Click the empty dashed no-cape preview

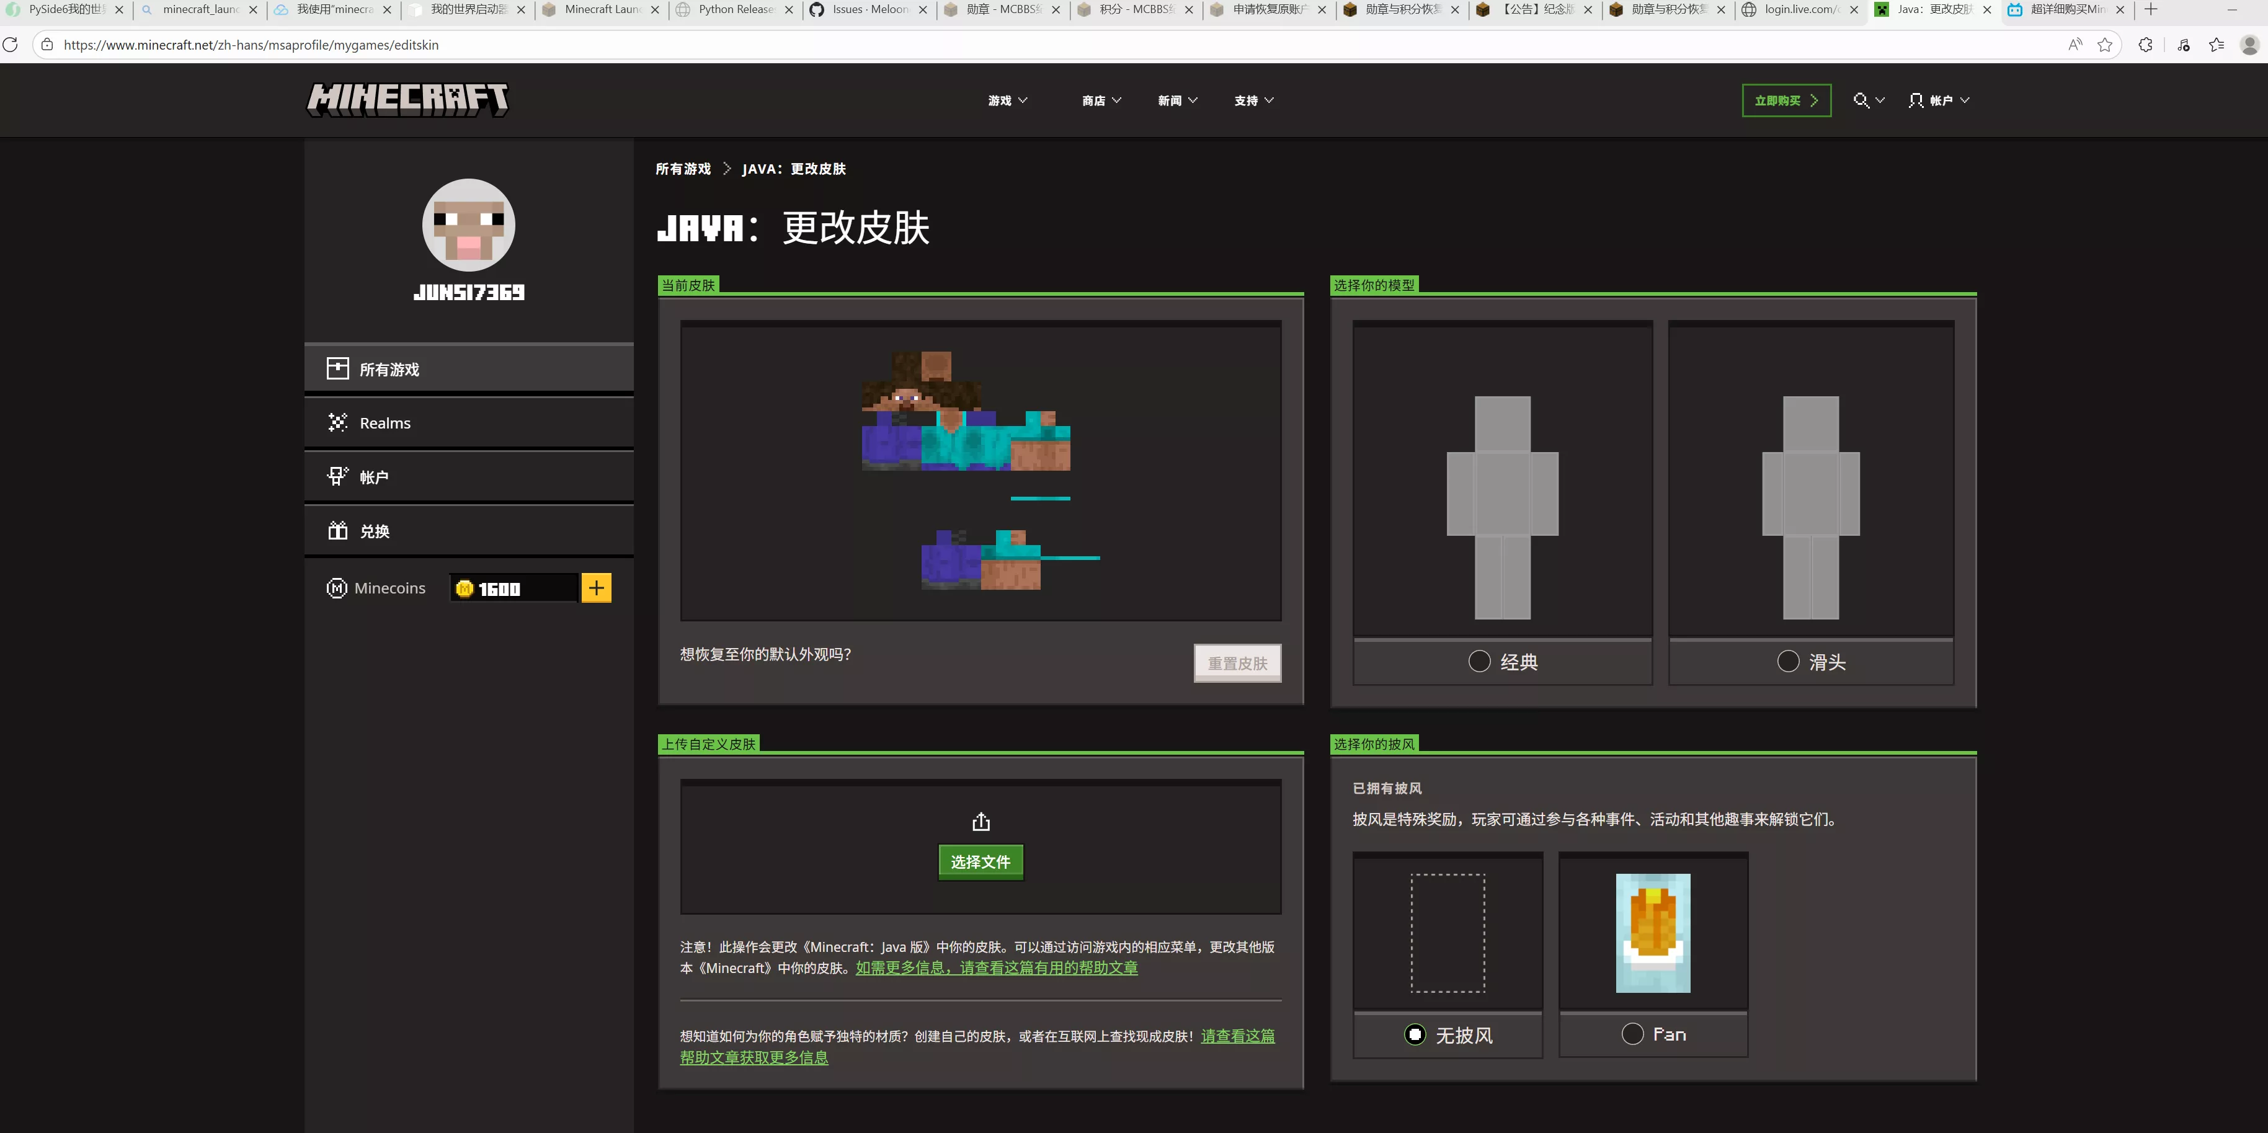1448,933
